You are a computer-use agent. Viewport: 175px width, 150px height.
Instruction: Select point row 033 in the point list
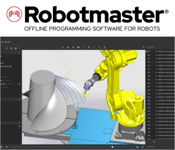coord(161,129)
